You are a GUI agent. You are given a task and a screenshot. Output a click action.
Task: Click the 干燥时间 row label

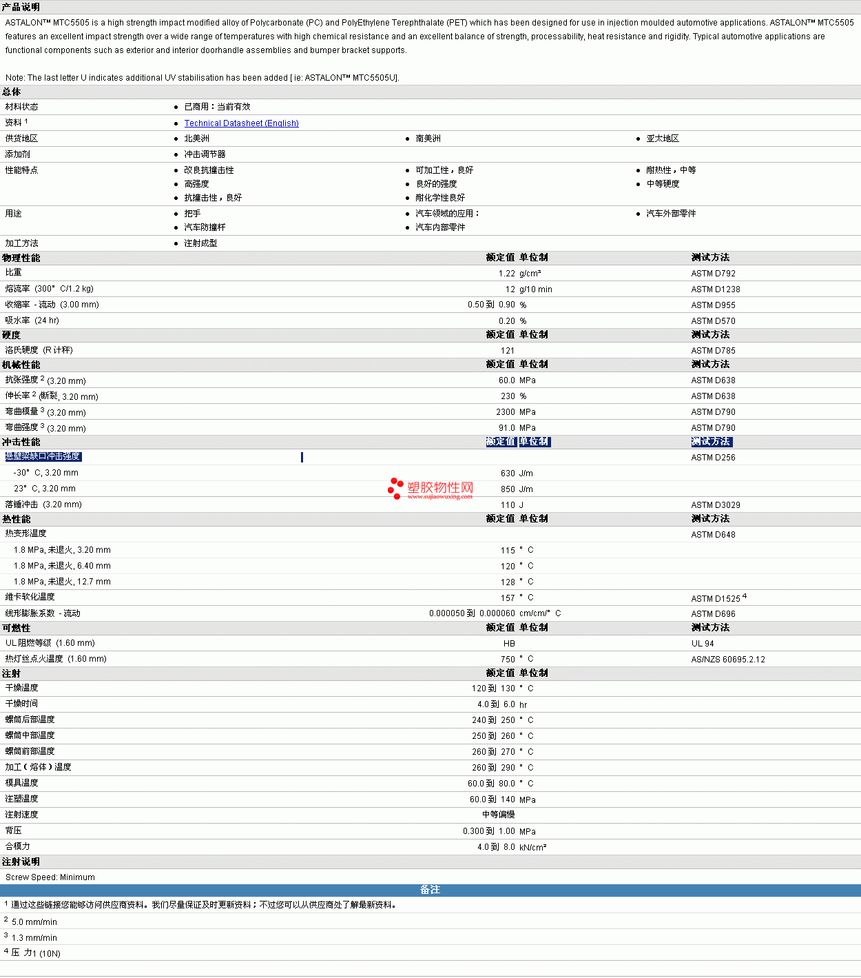[22, 704]
